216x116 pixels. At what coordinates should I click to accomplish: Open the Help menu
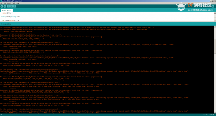point(18,3)
